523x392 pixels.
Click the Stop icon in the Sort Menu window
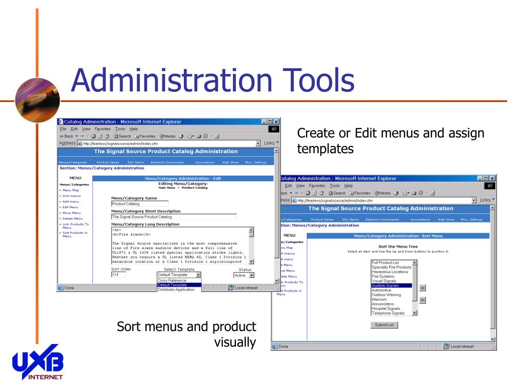308,193
